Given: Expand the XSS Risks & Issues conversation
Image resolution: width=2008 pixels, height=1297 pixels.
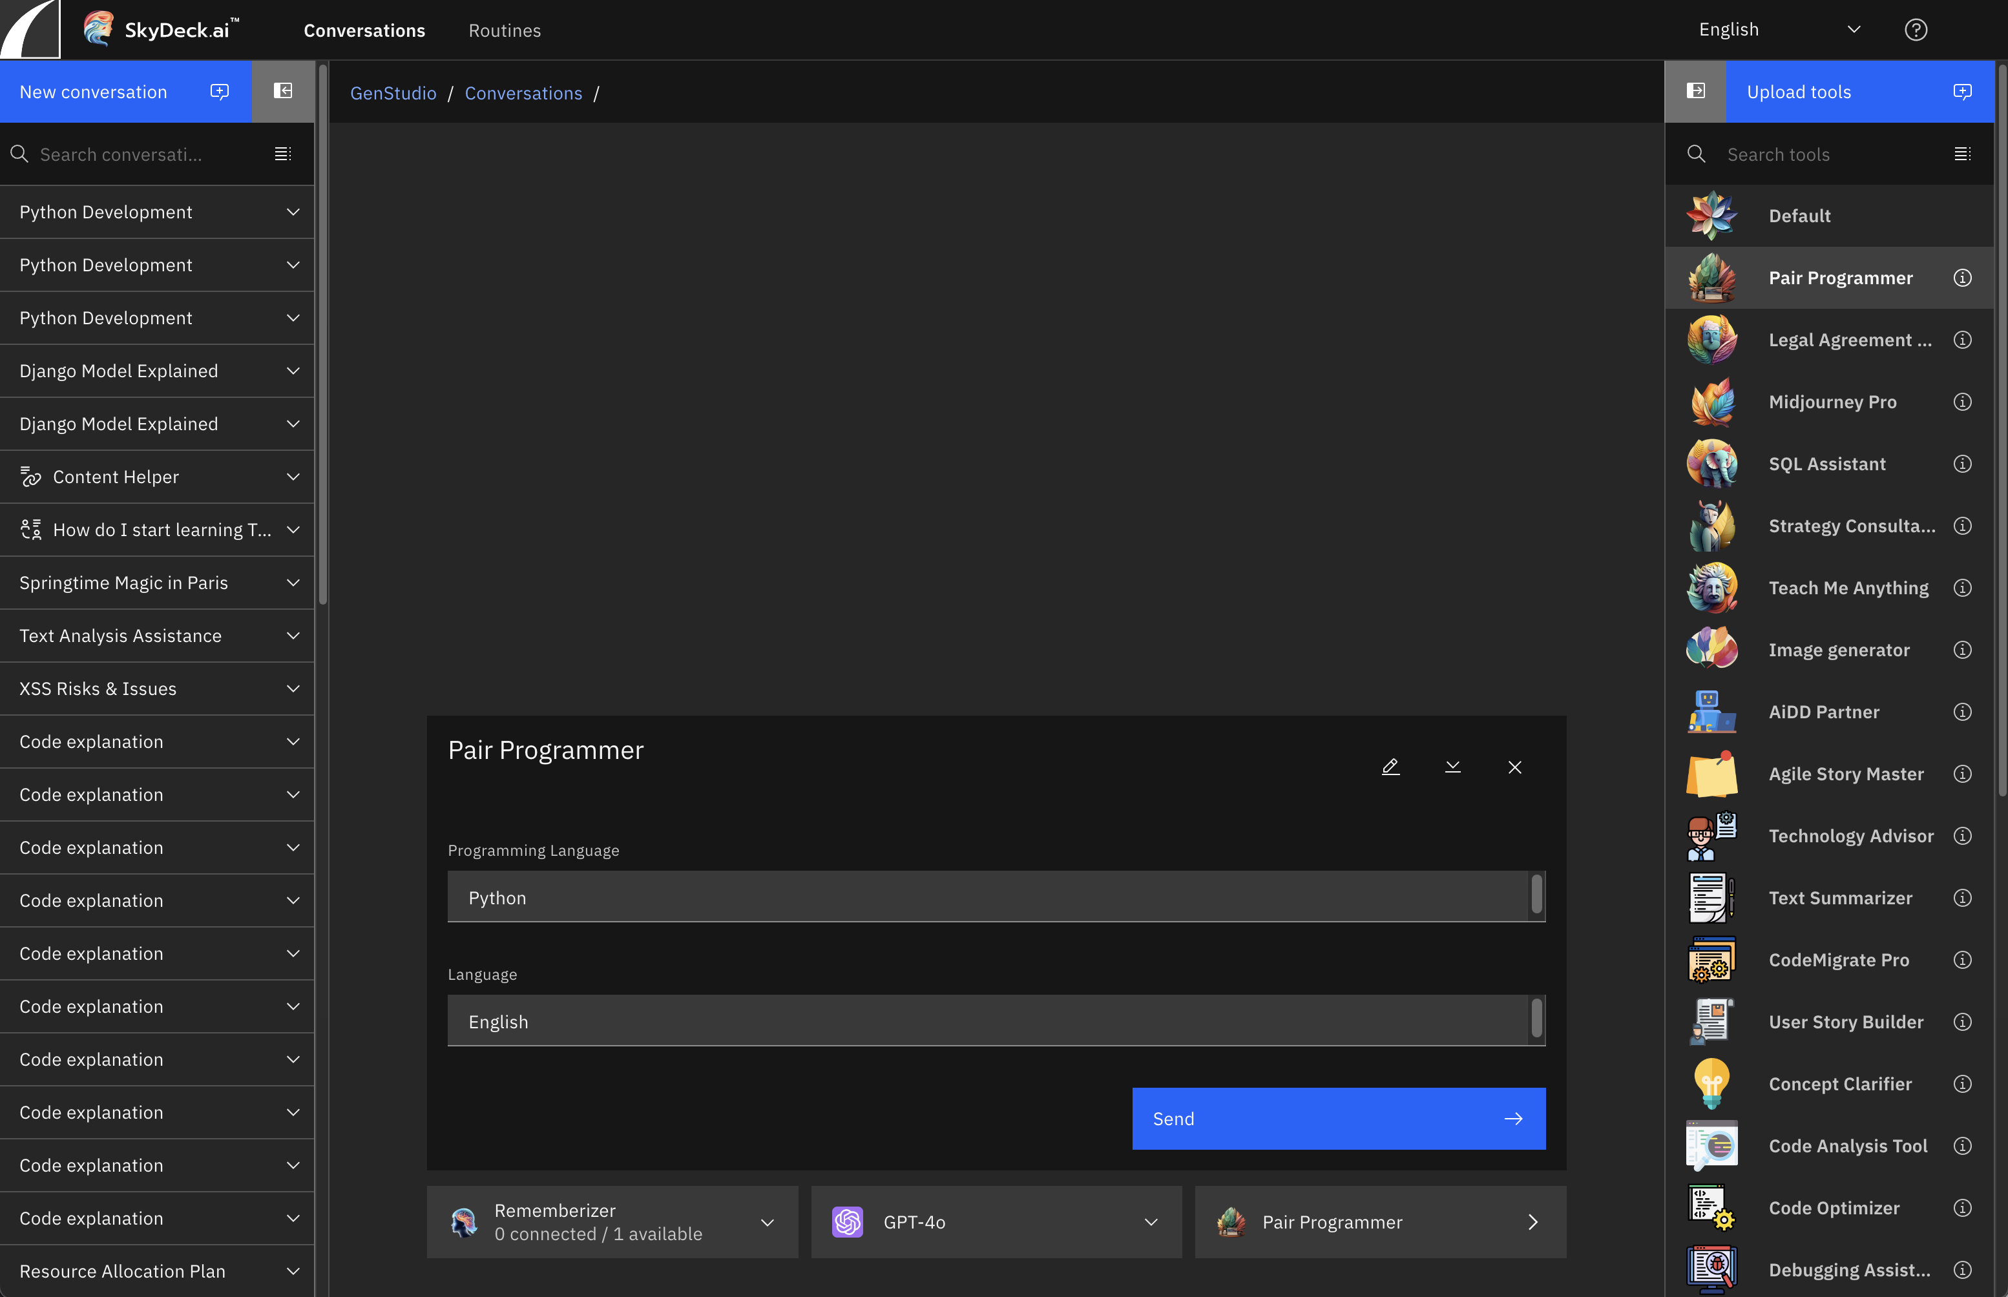Looking at the screenshot, I should pyautogui.click(x=292, y=688).
